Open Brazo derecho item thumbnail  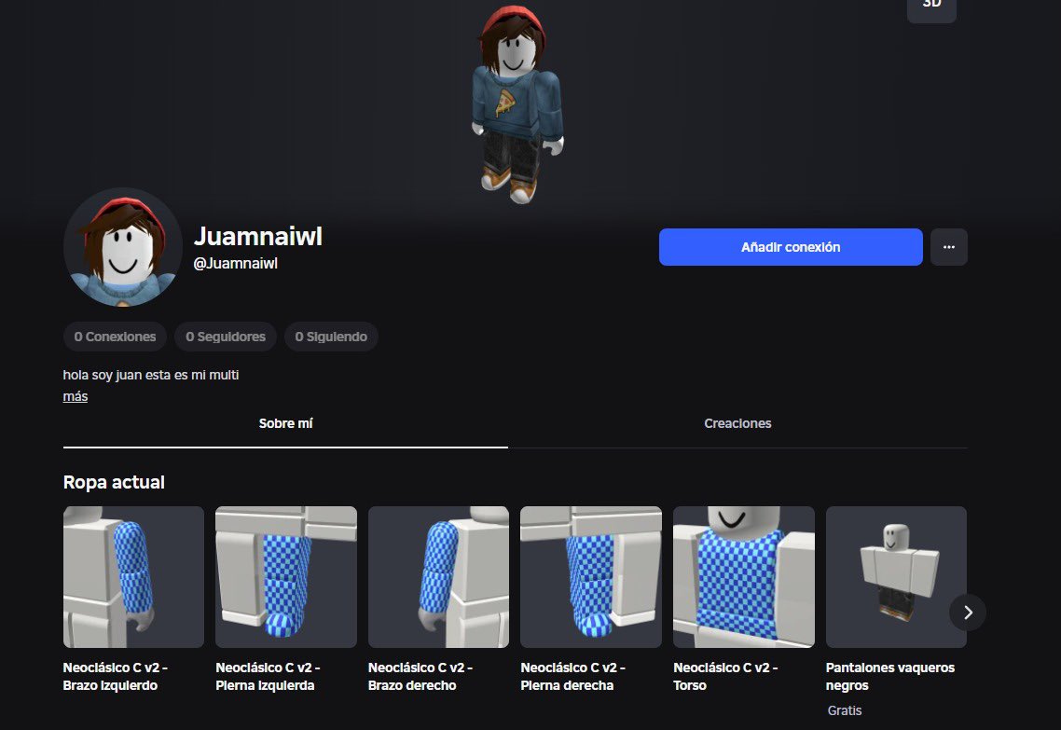click(x=438, y=577)
